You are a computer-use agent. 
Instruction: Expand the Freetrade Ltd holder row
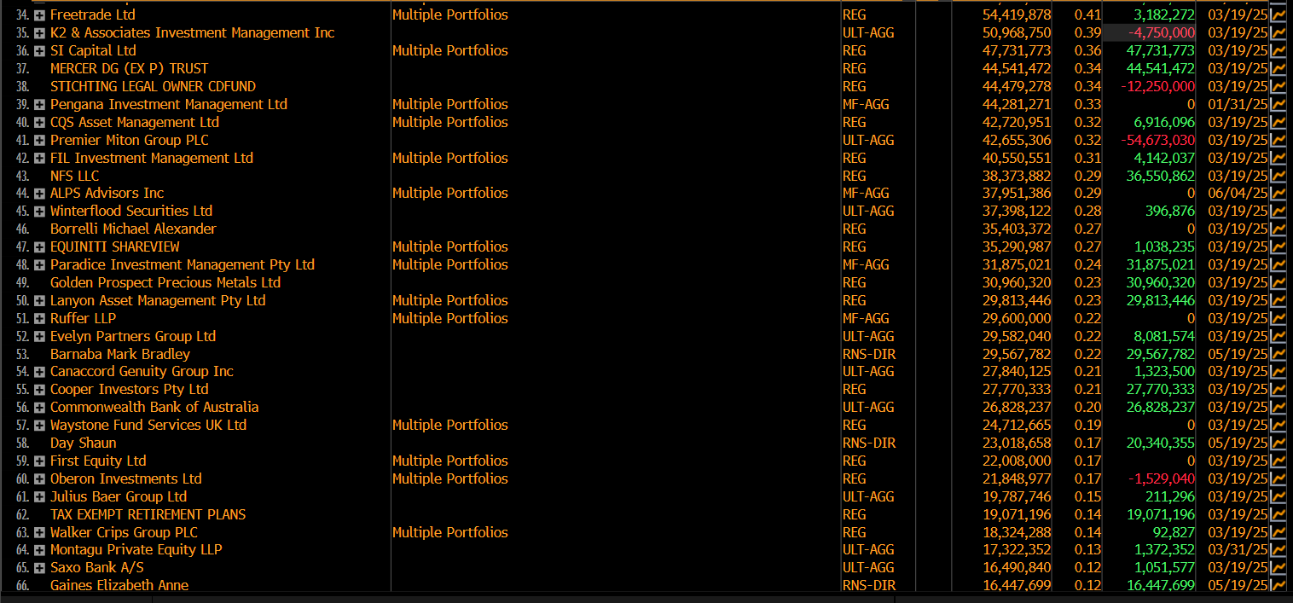[x=39, y=14]
